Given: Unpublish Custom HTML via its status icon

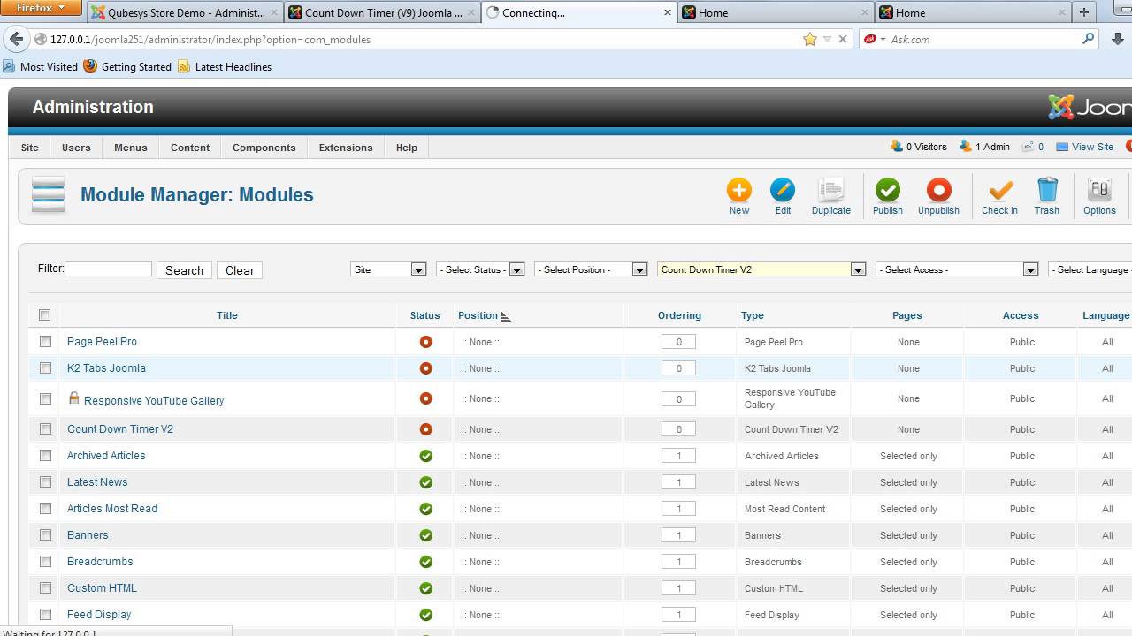Looking at the screenshot, I should pyautogui.click(x=425, y=588).
